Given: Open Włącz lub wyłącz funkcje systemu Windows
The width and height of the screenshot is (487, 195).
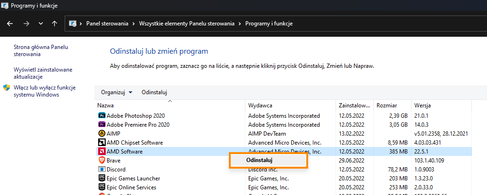Looking at the screenshot, I should 44,91.
